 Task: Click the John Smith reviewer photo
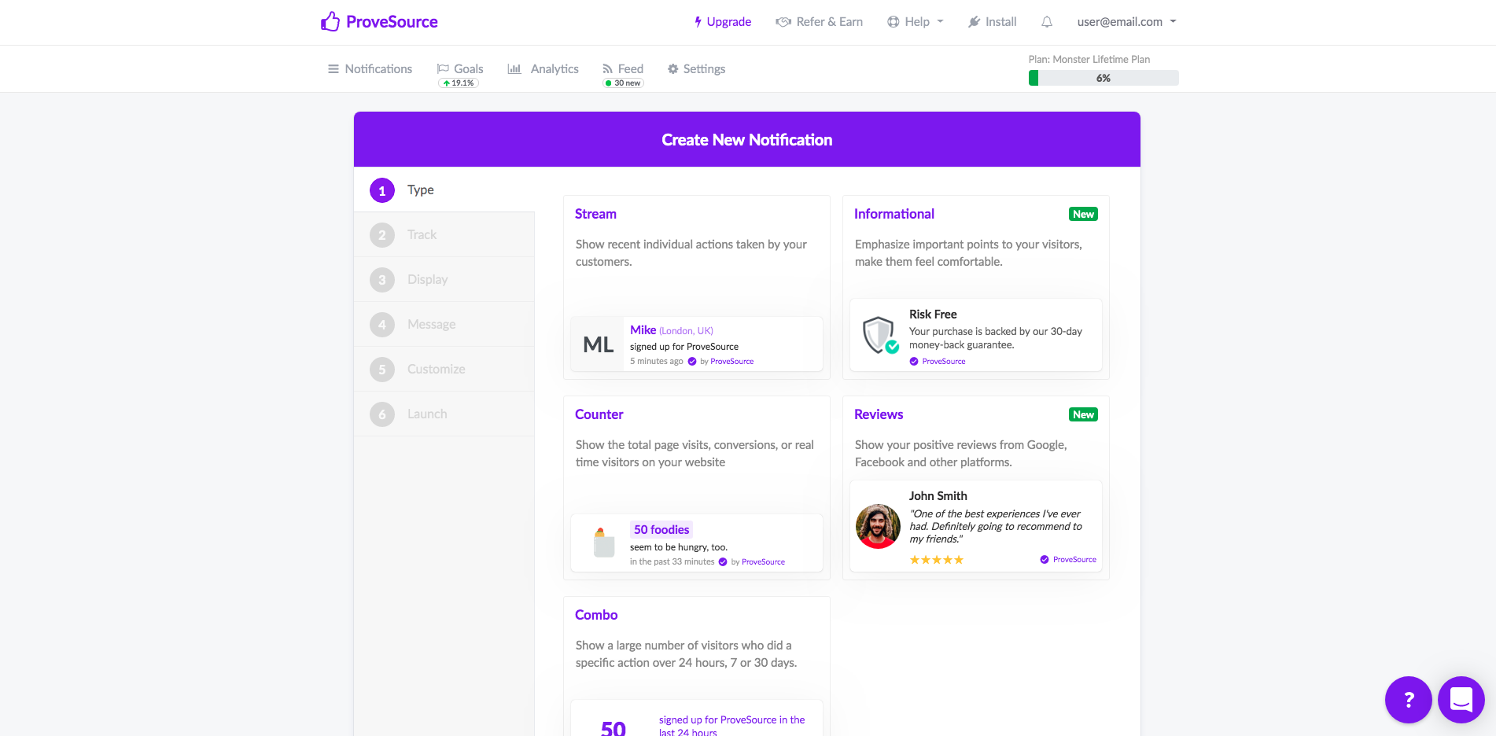tap(878, 526)
